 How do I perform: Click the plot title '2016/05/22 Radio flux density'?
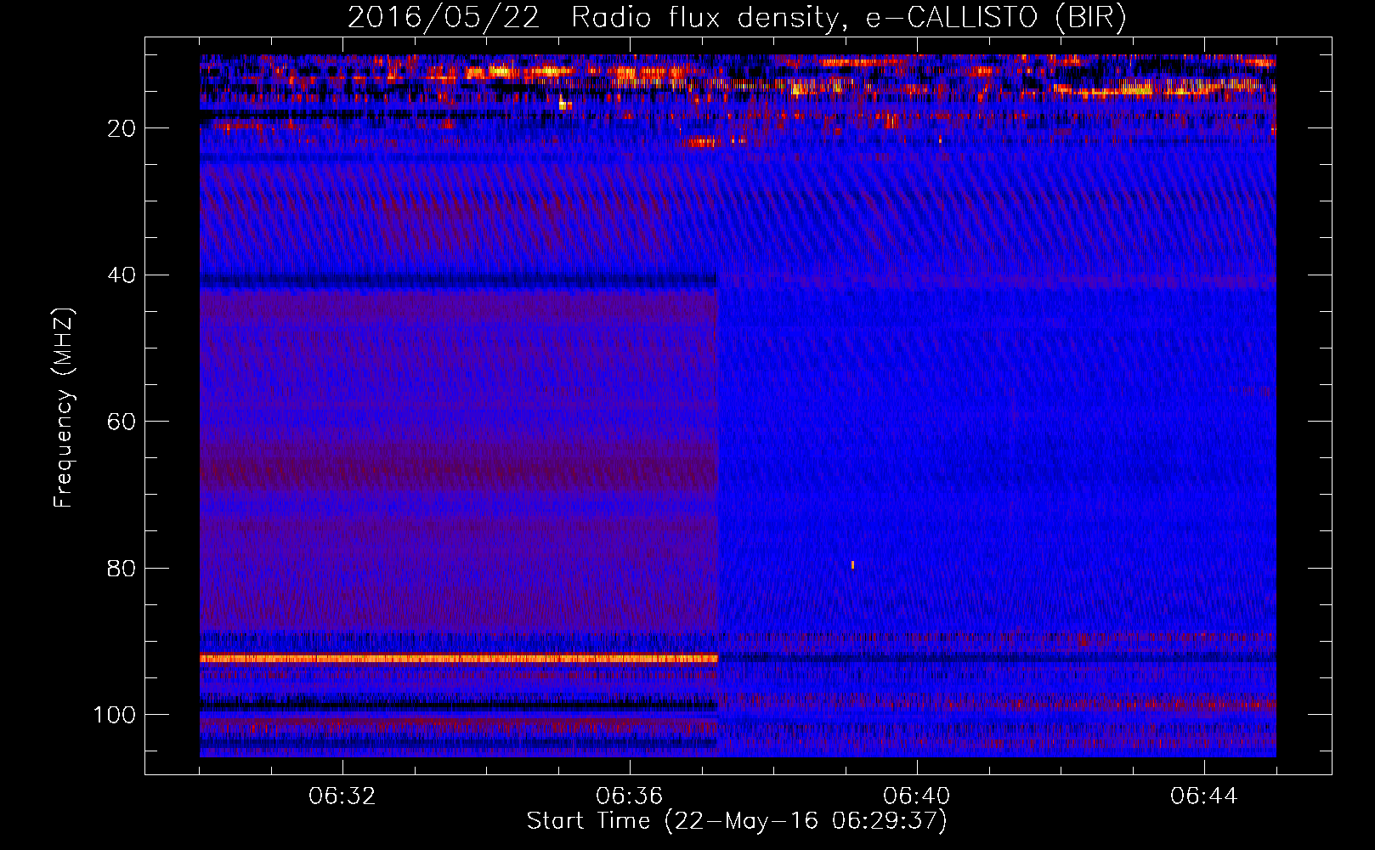[x=593, y=18]
